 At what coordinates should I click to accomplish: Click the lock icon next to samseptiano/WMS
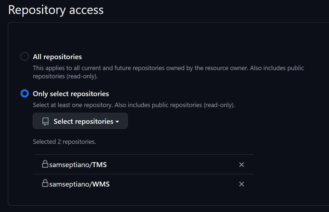point(45,183)
